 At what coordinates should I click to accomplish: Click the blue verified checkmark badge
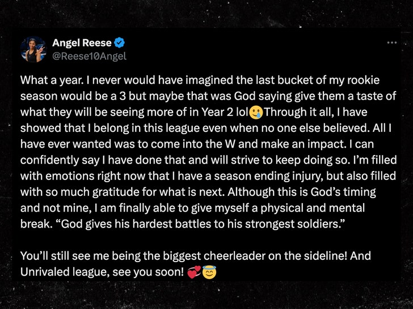[x=120, y=42]
